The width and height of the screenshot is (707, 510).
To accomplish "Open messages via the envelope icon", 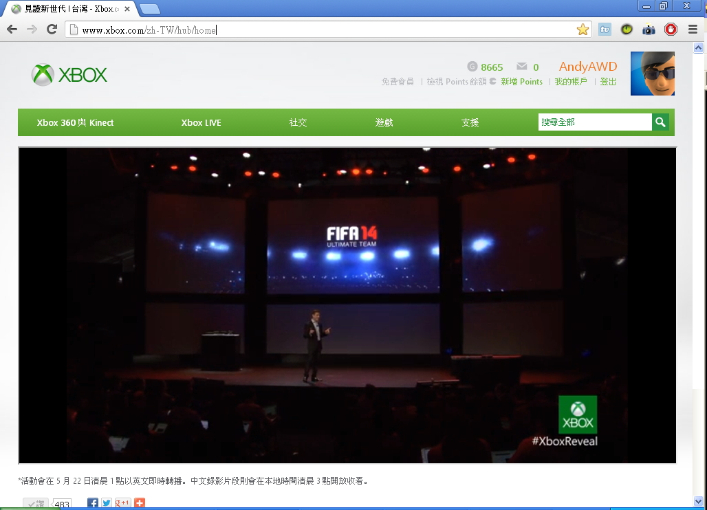I will coord(522,66).
